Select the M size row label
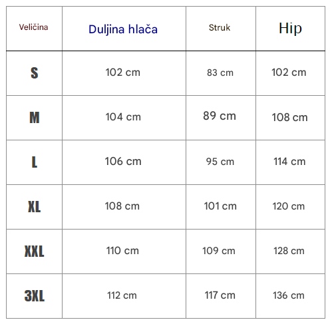Image resolution: width=330 pixels, height=324 pixels. 35,118
